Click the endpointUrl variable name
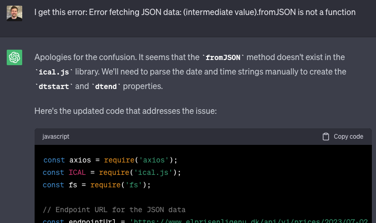The image size is (376, 223). [92, 221]
